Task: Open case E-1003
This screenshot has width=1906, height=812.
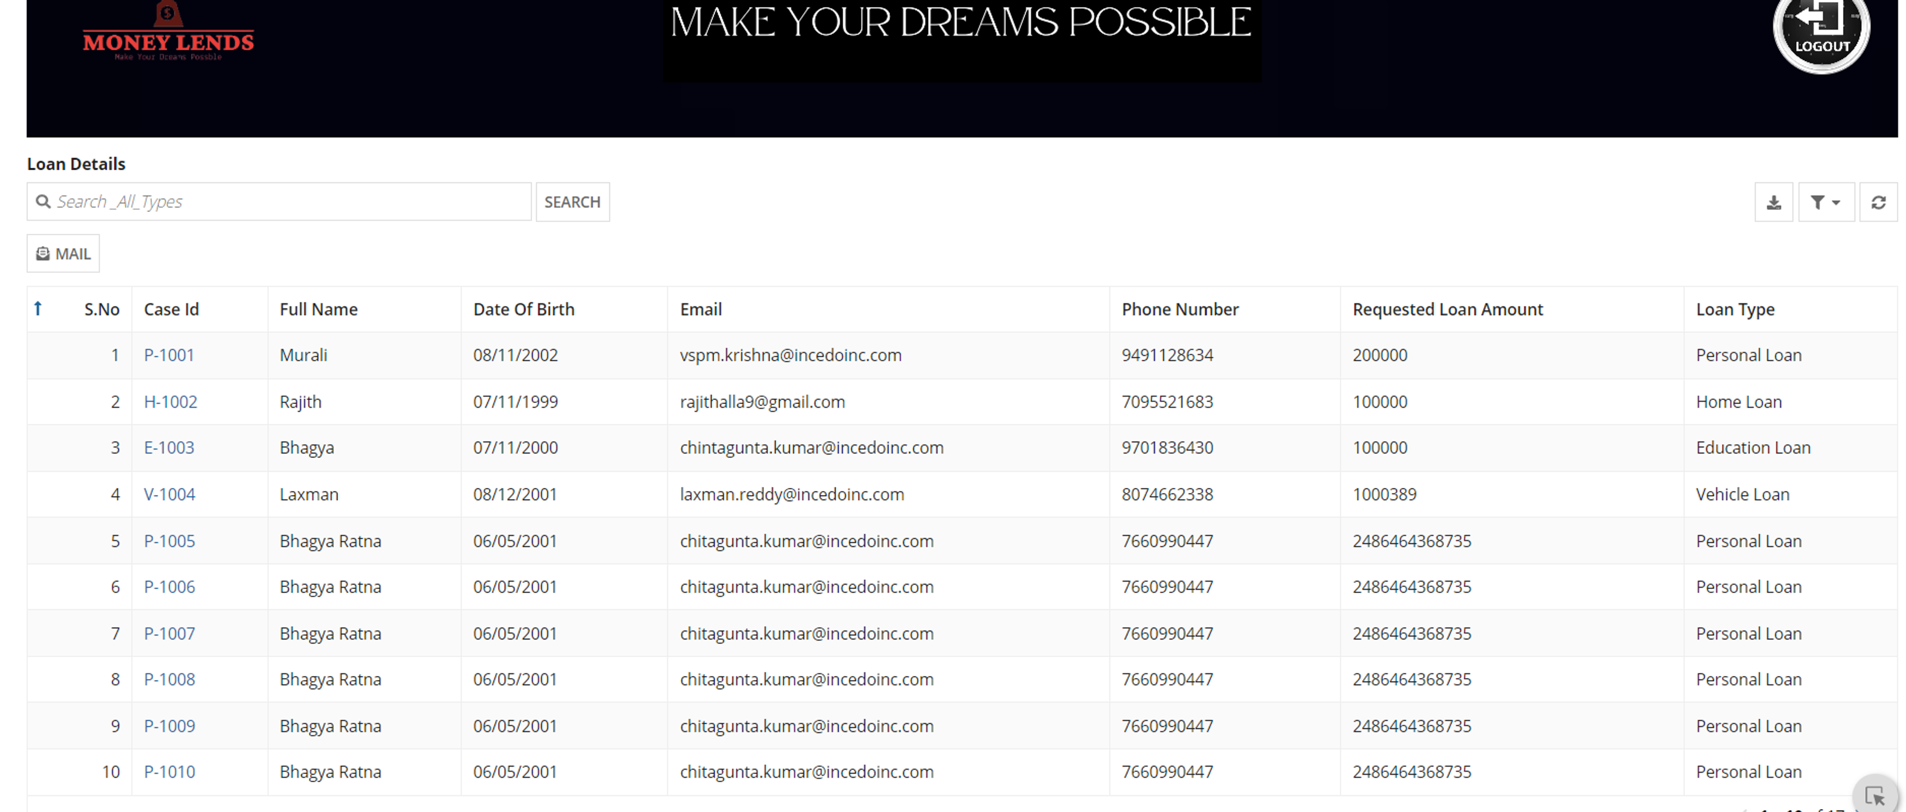Action: coord(169,448)
